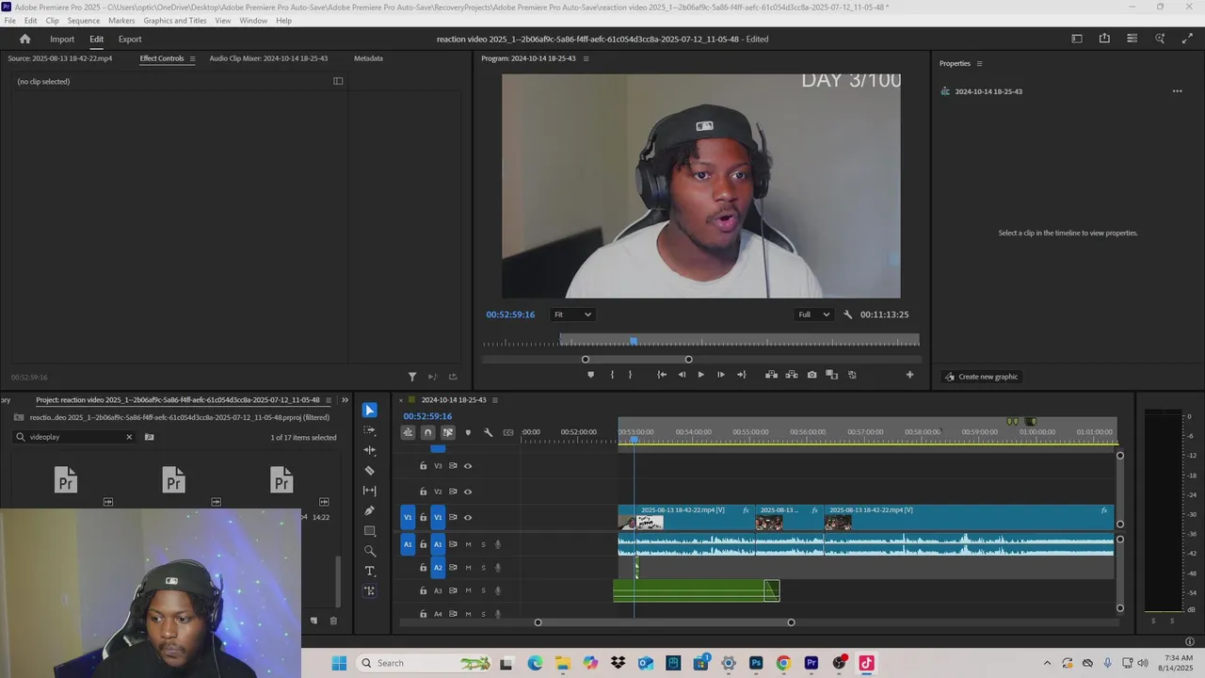
Task: Go to the Home screen icon
Action: pyautogui.click(x=24, y=39)
